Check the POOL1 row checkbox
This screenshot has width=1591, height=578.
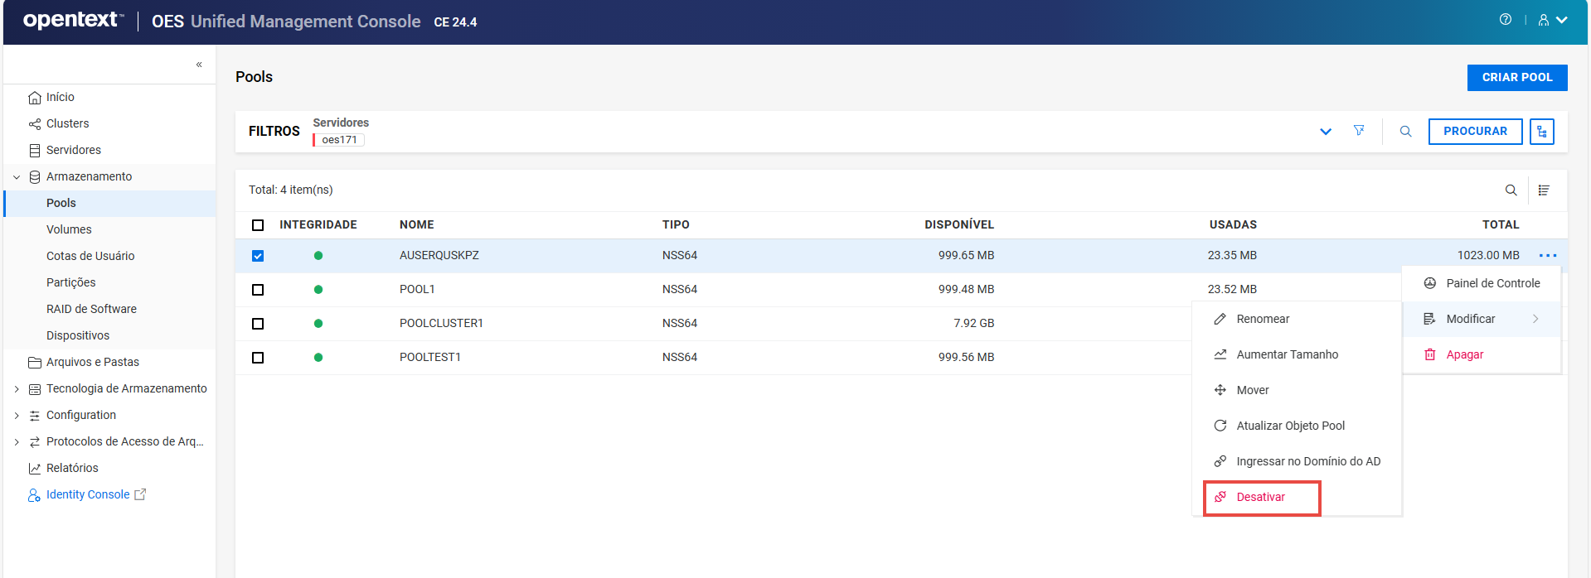[x=258, y=290]
